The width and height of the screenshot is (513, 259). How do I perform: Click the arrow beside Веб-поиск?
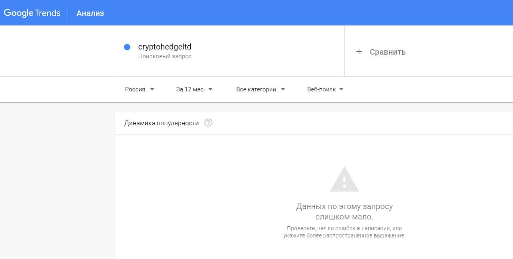(341, 89)
